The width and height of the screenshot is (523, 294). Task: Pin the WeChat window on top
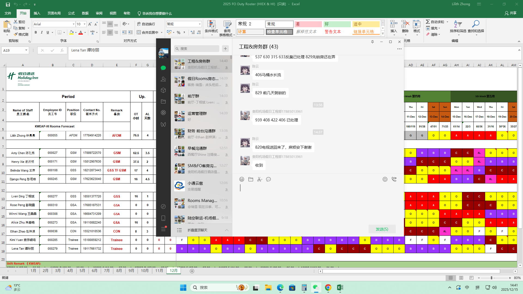click(372, 42)
